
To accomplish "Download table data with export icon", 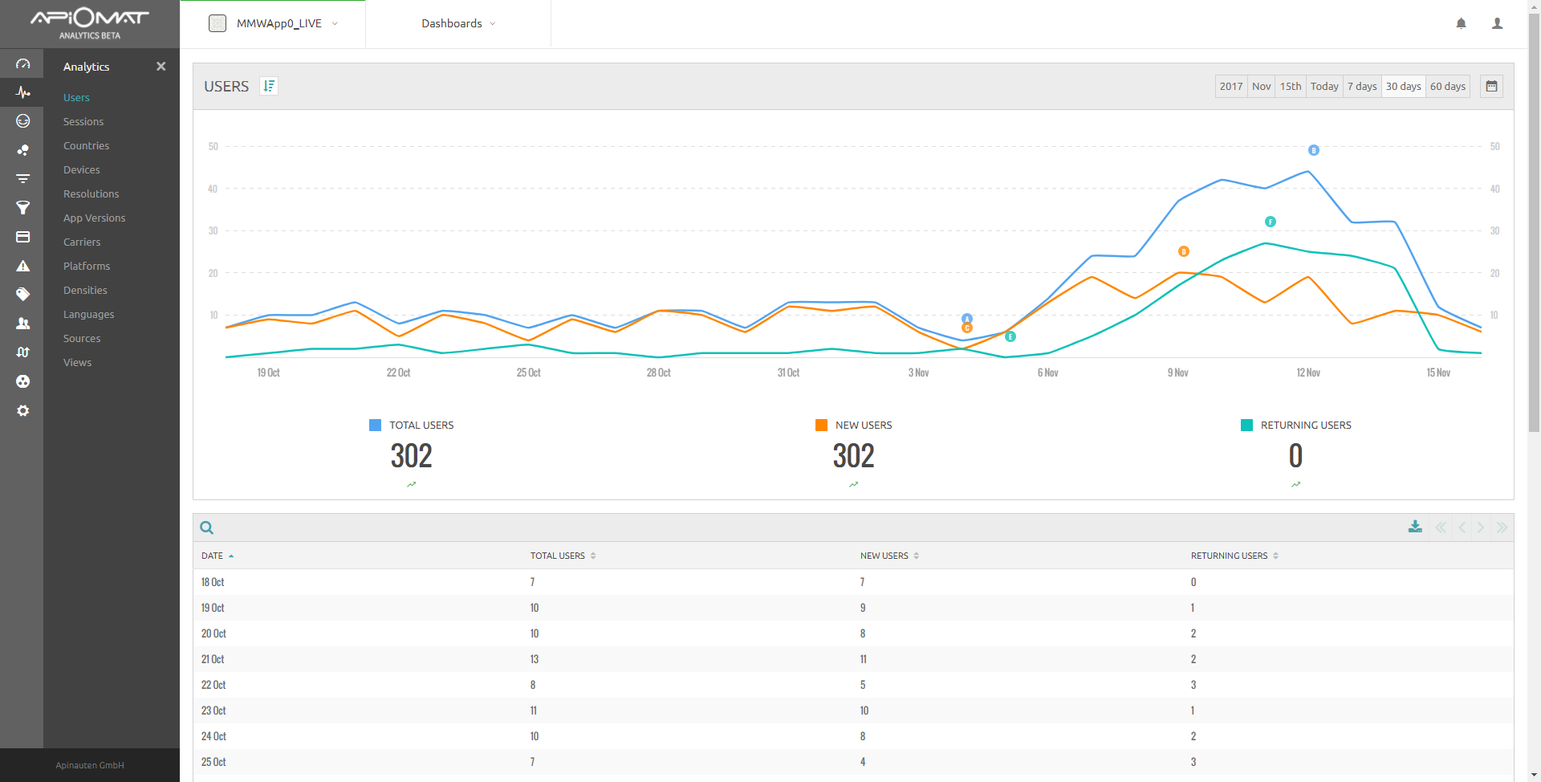I will [x=1415, y=527].
